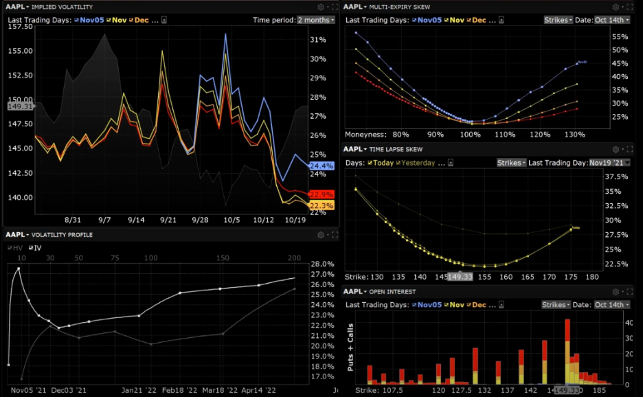643x397 pixels.
Task: Click the tallest red open interest bar
Action: coord(567,330)
